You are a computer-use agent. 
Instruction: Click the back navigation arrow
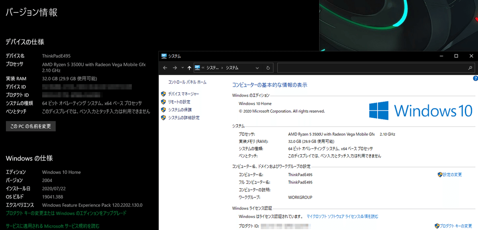pos(165,68)
